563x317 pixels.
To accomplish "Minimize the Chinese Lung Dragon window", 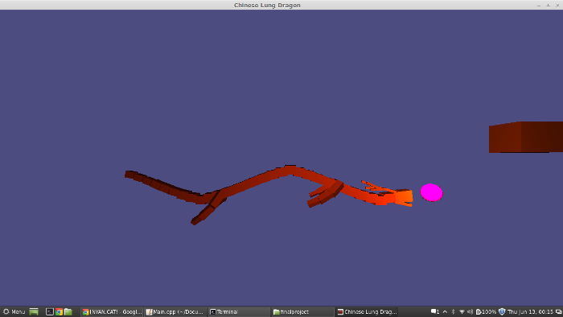I will point(539,6).
